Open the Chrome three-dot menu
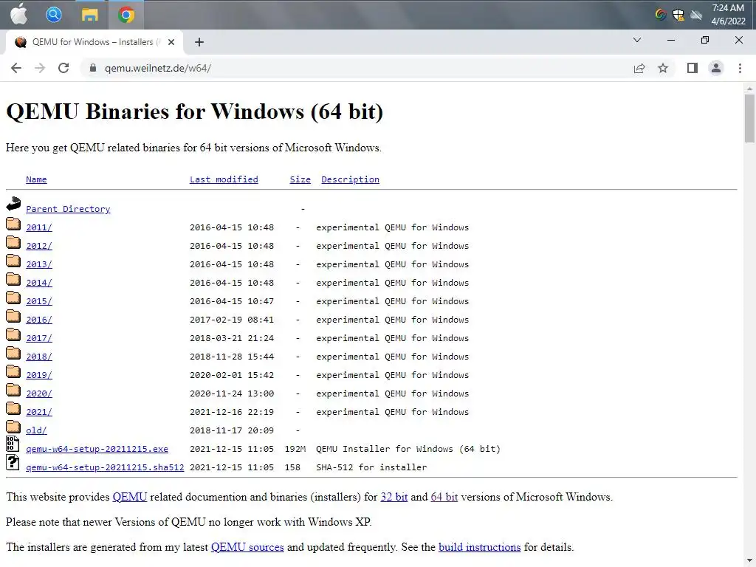 point(740,68)
